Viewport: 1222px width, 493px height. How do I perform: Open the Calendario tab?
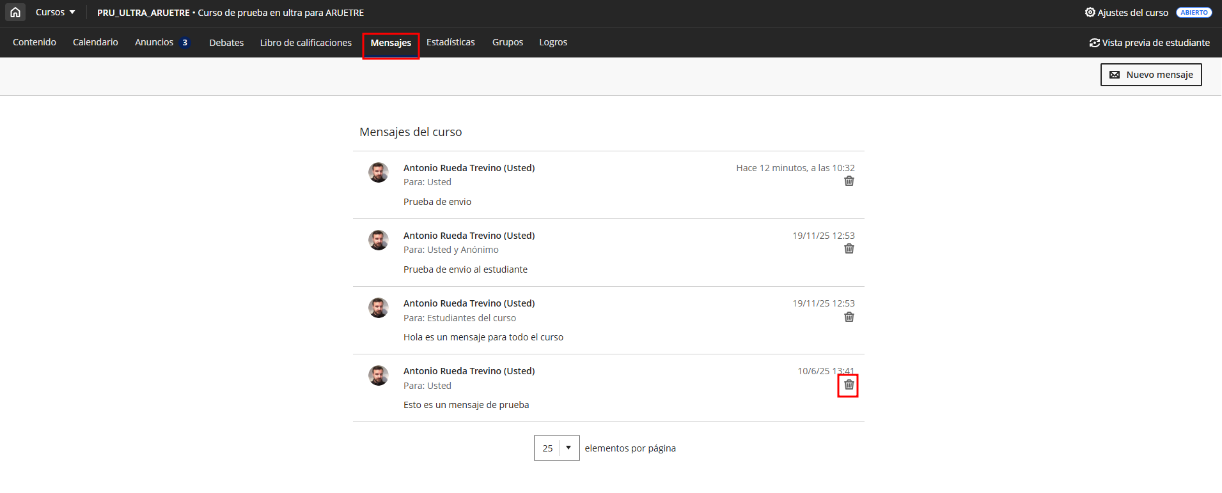click(95, 42)
